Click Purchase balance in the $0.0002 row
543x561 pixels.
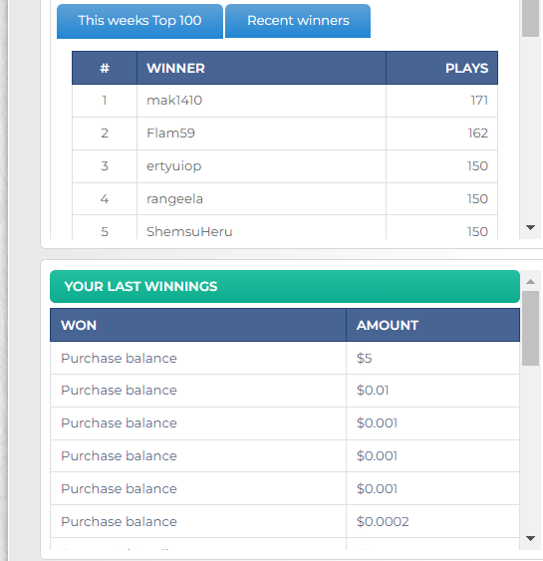click(120, 522)
